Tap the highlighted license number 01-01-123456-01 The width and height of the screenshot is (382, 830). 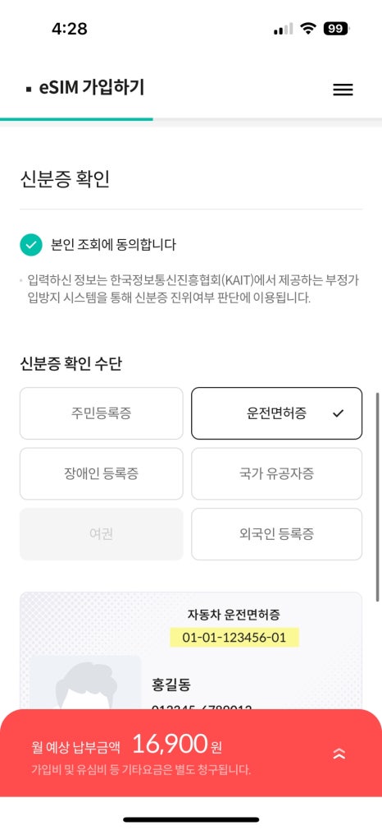234,638
